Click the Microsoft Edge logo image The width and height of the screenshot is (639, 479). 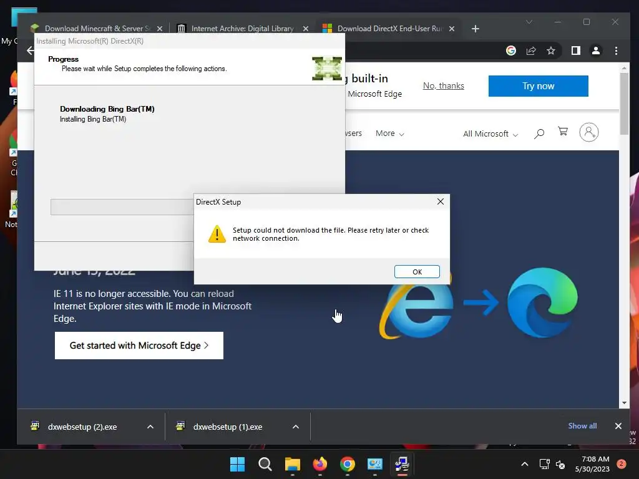pos(542,302)
